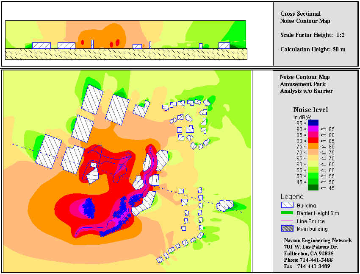Click the orange 75 to 80 dB swatch

click(313, 147)
